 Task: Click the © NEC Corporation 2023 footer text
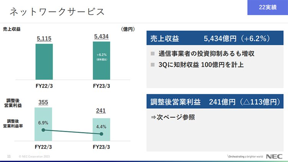(x=34, y=157)
